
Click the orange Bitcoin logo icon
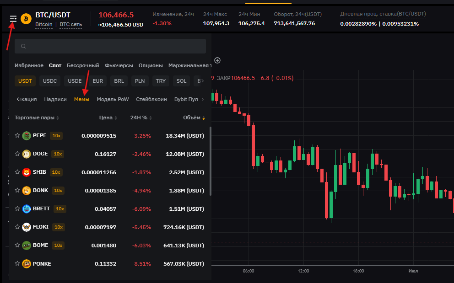pyautogui.click(x=26, y=19)
